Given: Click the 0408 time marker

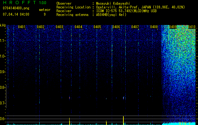Looking at the screenshot, I should 154,27.
